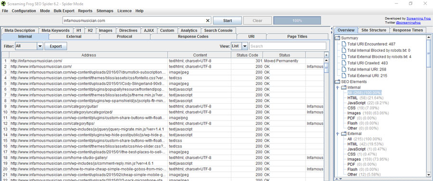Switch to the H2 tab
This screenshot has height=181, width=433.
90,30
